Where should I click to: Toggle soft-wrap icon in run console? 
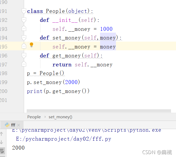(x=2, y=151)
